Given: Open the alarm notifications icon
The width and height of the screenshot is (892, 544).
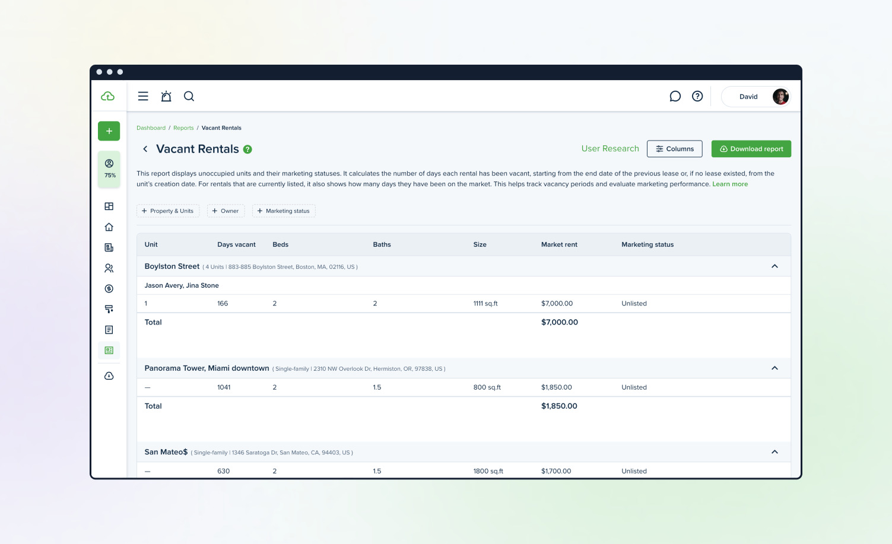Looking at the screenshot, I should 166,96.
